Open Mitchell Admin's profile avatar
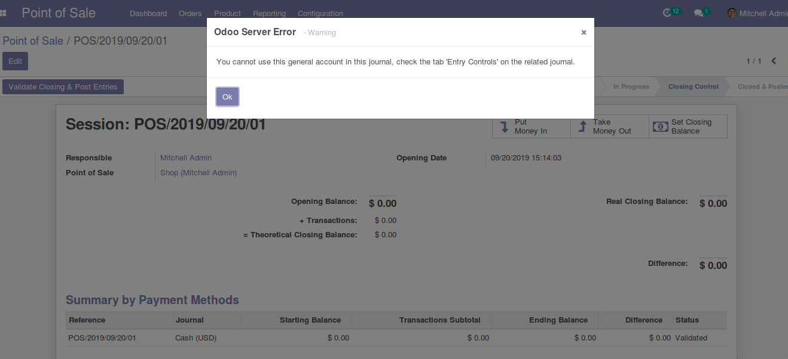788x359 pixels. click(x=731, y=13)
